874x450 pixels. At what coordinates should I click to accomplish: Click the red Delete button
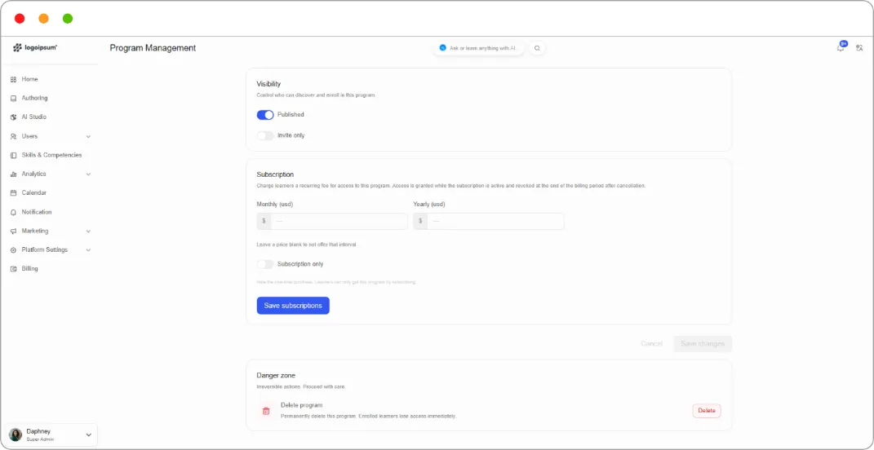pos(707,411)
